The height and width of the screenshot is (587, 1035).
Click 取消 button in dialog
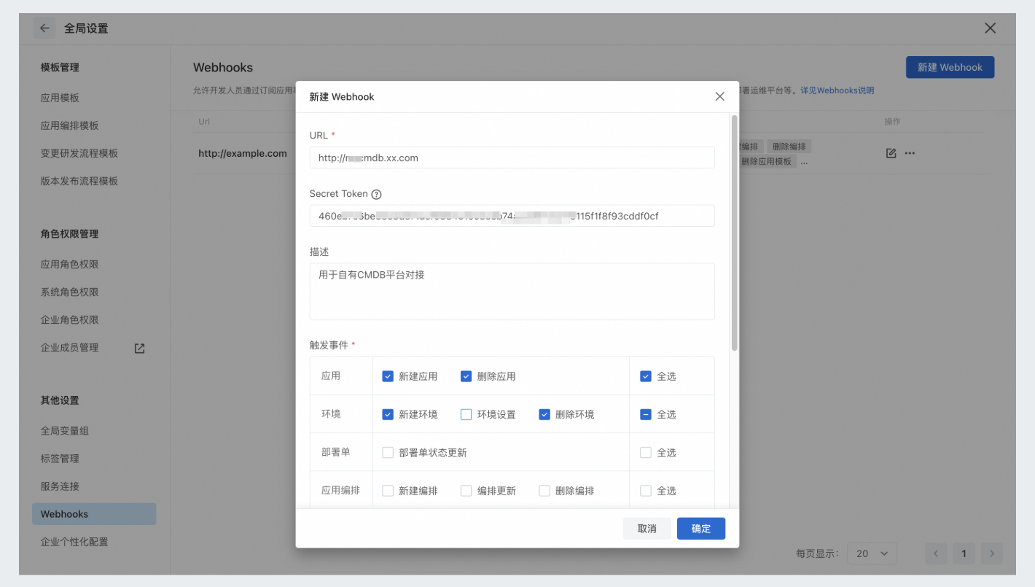647,529
